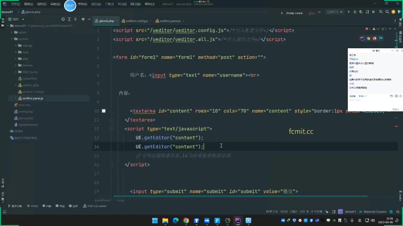Expand the third-party folder
This screenshot has height=226, width=403.
point(16,72)
